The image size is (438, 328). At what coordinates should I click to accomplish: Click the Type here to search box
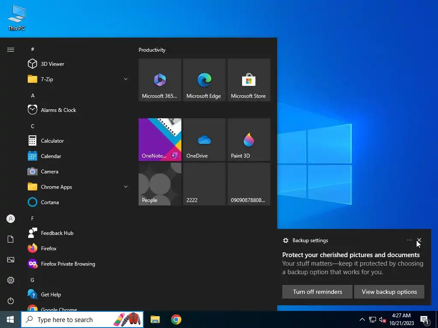pyautogui.click(x=82, y=319)
